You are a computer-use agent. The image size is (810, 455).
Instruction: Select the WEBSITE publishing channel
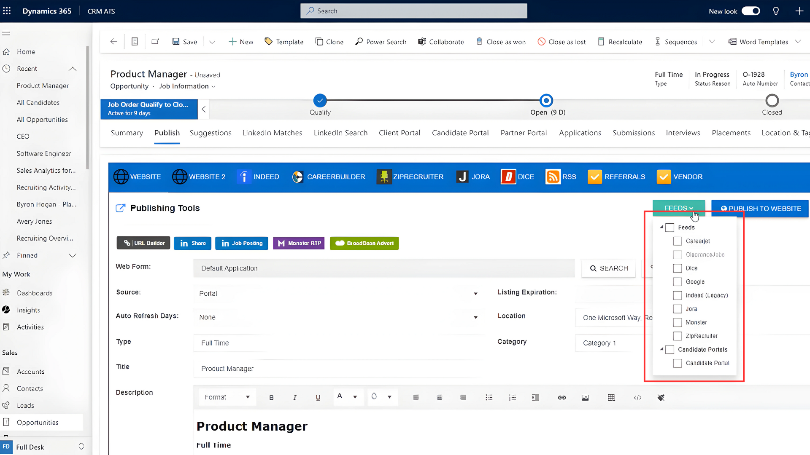click(138, 177)
